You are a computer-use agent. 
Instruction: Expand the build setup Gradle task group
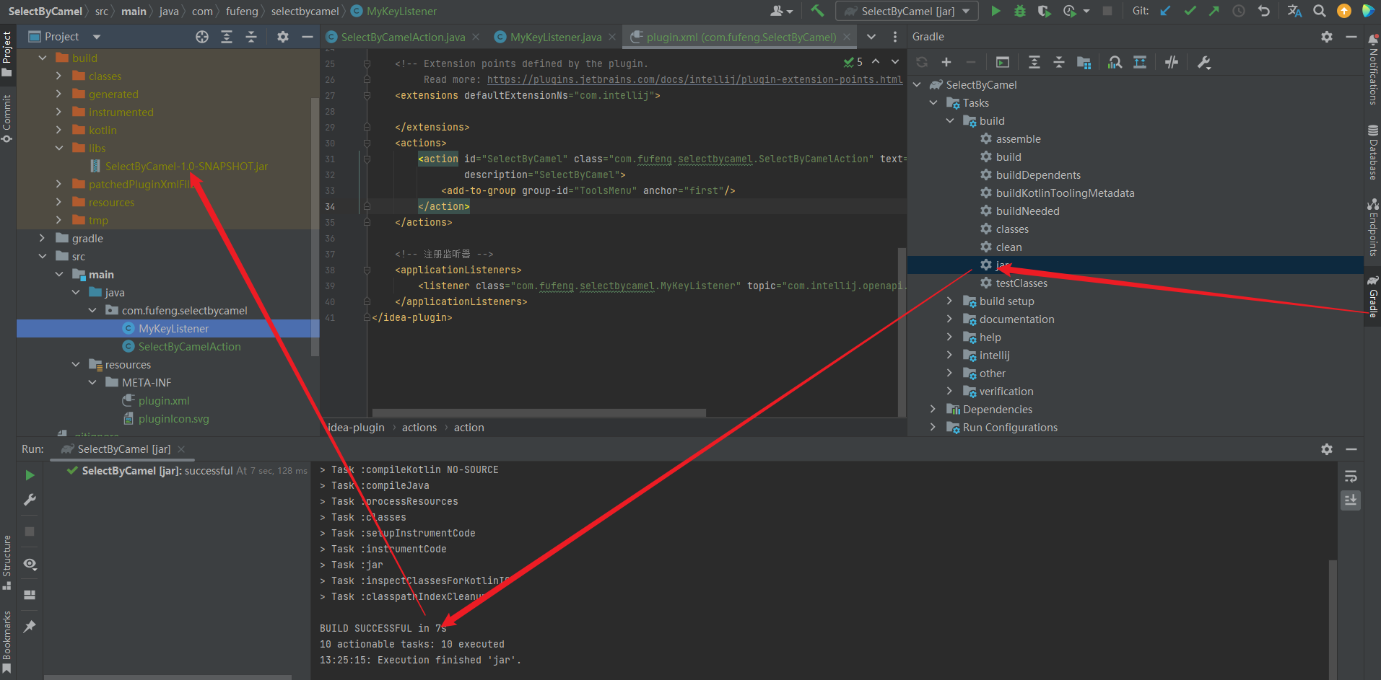tap(949, 301)
